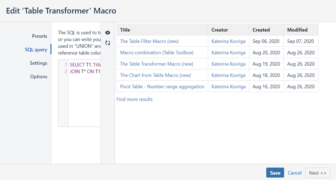Click the Title column header
Image resolution: width=336 pixels, height=180 pixels.
click(x=125, y=30)
